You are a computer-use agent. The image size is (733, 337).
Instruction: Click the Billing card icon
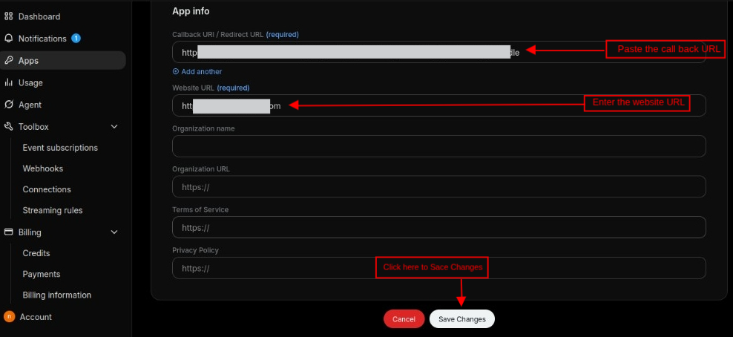point(8,232)
